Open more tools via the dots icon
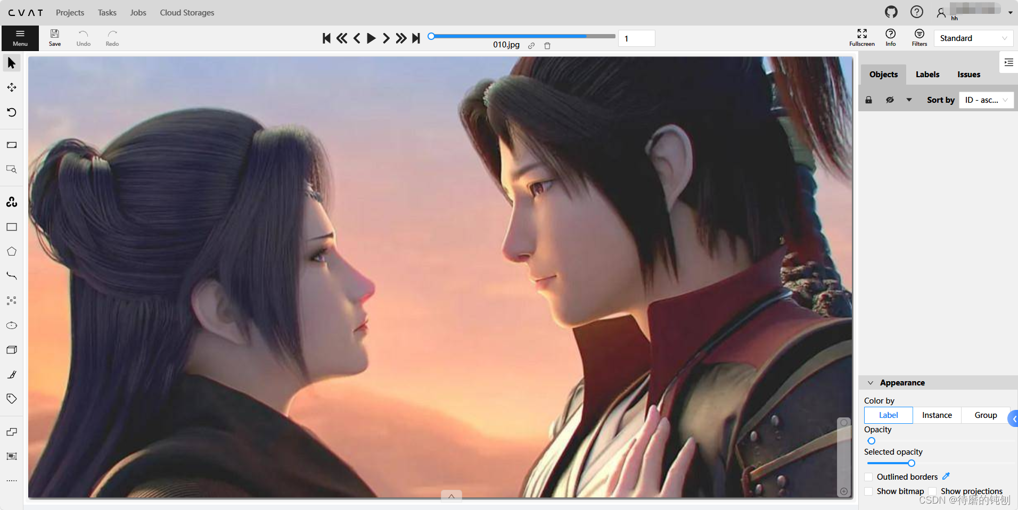Screen dimensions: 1018x510 click(11, 481)
